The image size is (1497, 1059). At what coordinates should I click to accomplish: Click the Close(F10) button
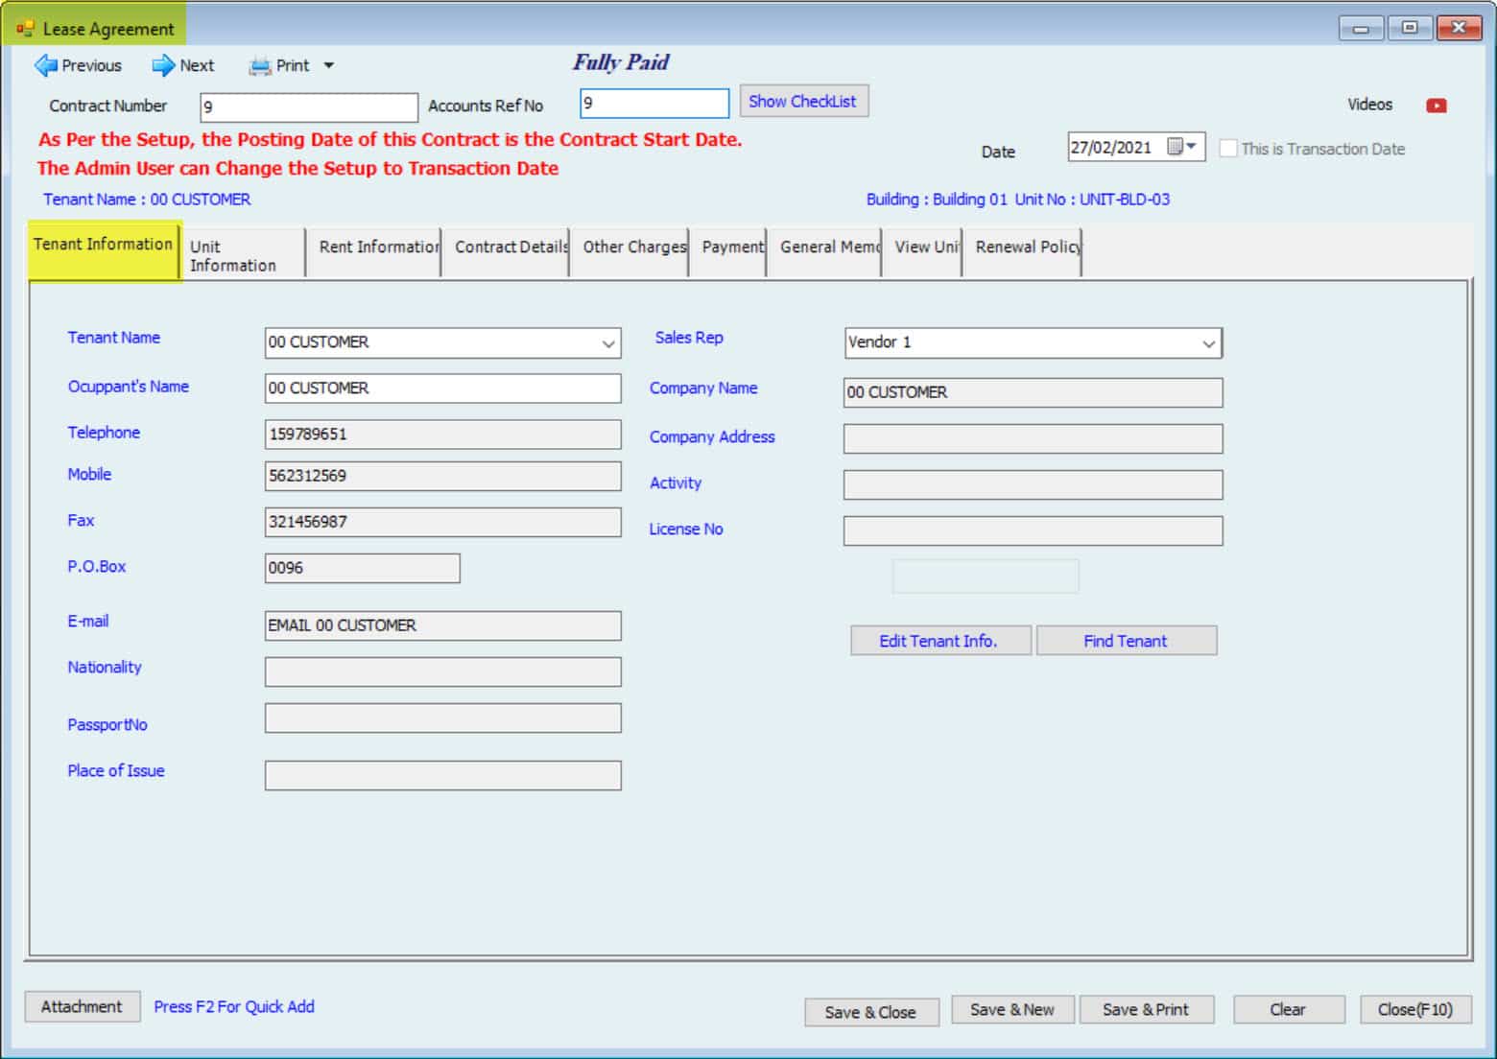[1415, 1009]
